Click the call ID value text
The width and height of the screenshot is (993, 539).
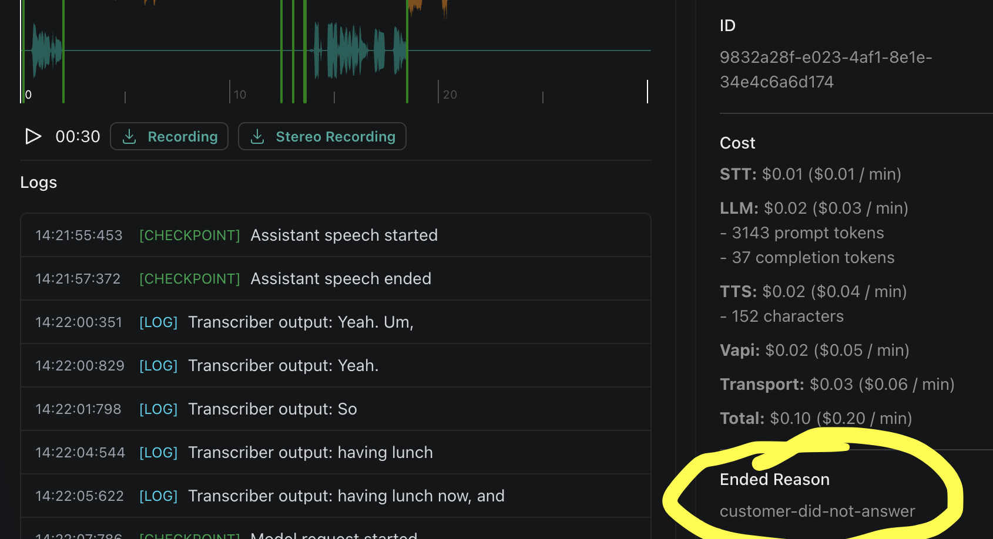(x=826, y=69)
